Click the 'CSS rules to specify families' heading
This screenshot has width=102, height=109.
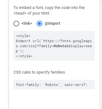coord(39,72)
